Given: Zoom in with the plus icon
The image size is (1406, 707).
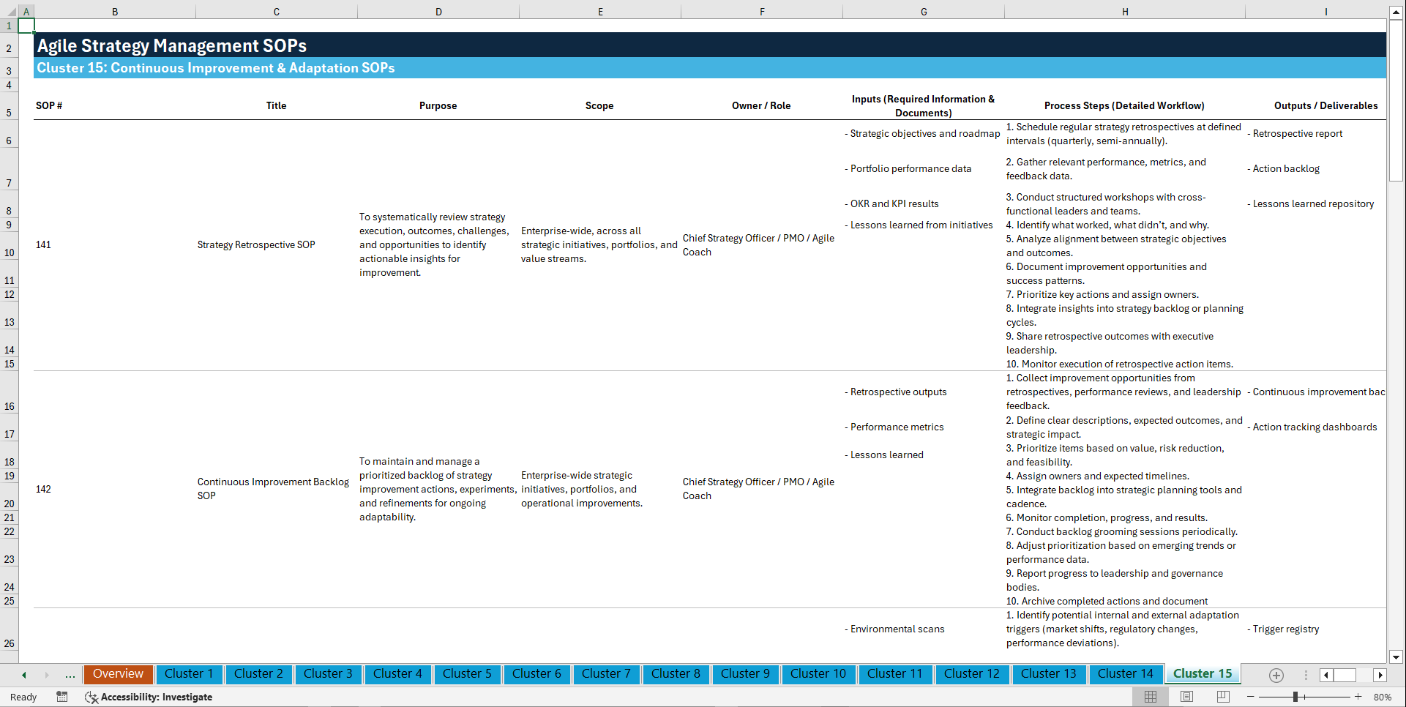Looking at the screenshot, I should point(1358,697).
